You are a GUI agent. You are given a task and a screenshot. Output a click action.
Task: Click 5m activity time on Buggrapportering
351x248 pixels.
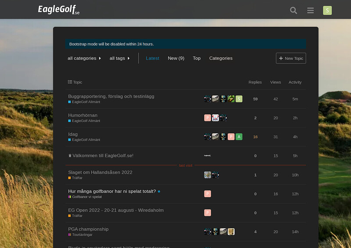pyautogui.click(x=295, y=99)
